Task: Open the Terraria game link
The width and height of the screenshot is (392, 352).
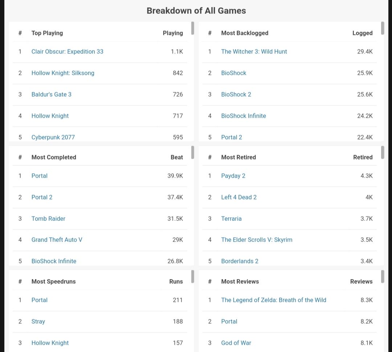Action: (231, 219)
